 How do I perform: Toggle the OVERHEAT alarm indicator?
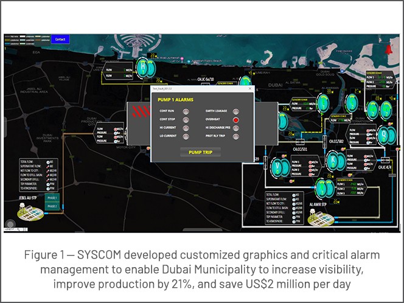237,120
